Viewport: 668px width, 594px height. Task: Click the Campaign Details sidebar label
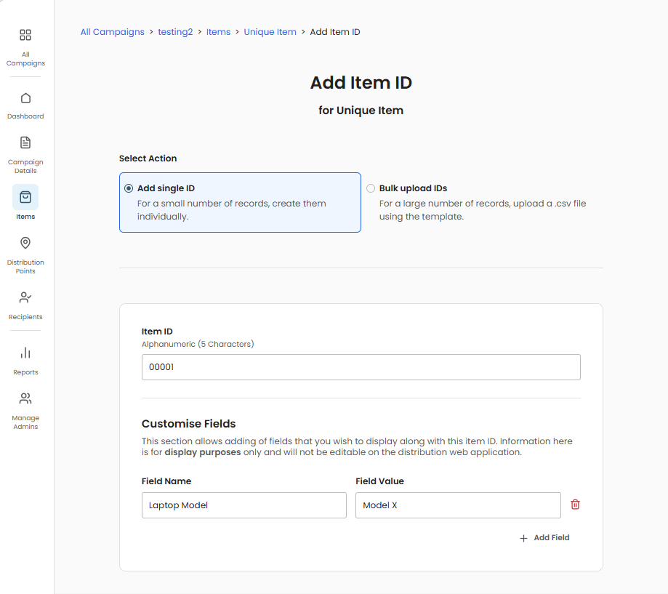coord(25,166)
